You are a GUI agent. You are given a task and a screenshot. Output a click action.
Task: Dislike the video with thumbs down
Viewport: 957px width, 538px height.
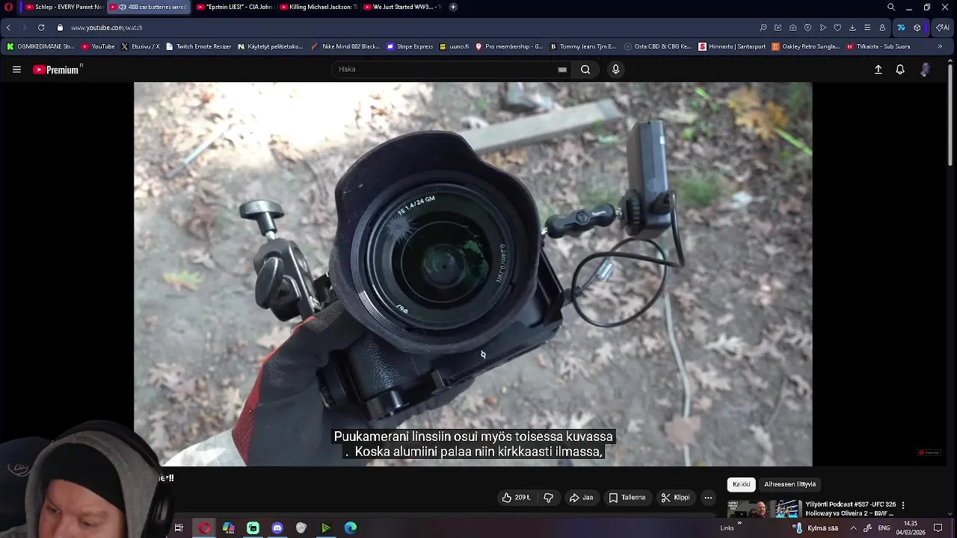pyautogui.click(x=548, y=498)
